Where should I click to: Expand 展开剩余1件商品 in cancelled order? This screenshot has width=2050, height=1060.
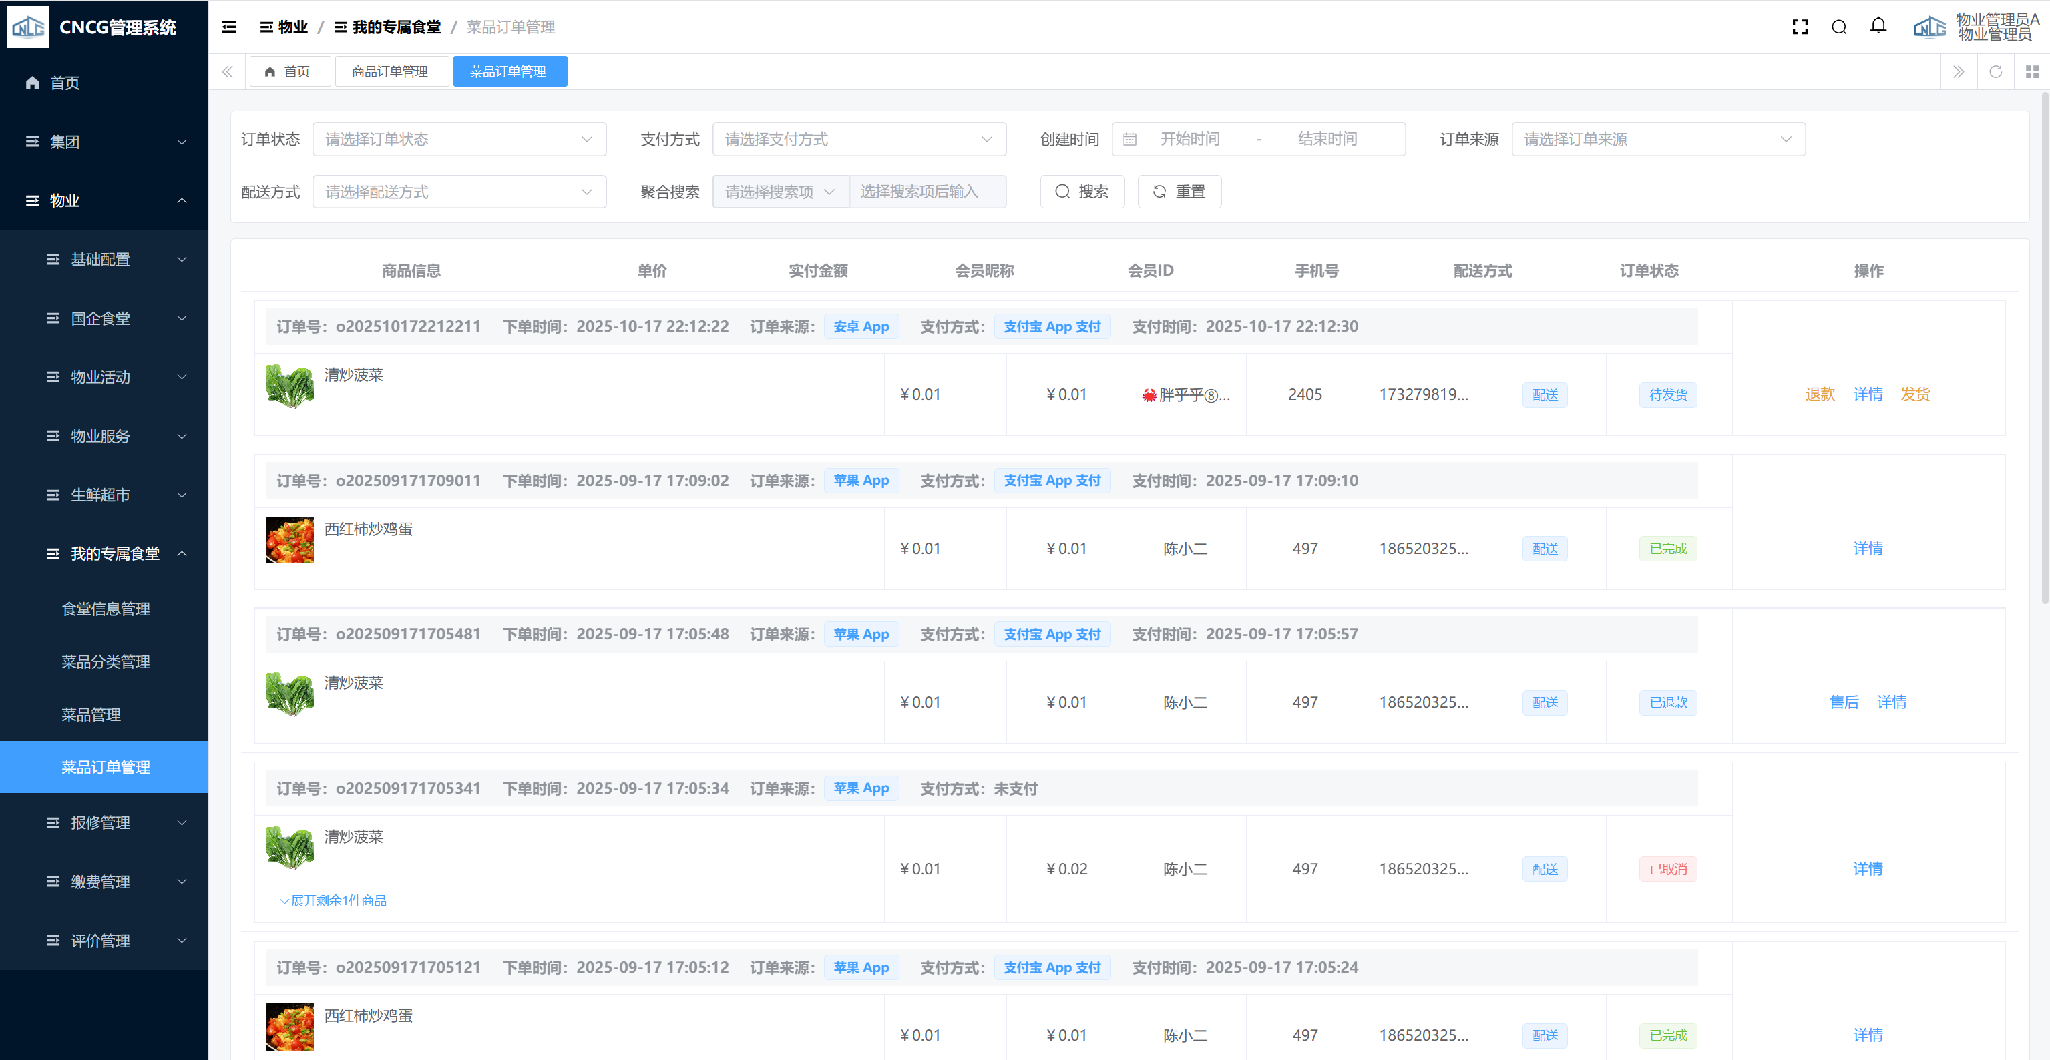point(333,901)
